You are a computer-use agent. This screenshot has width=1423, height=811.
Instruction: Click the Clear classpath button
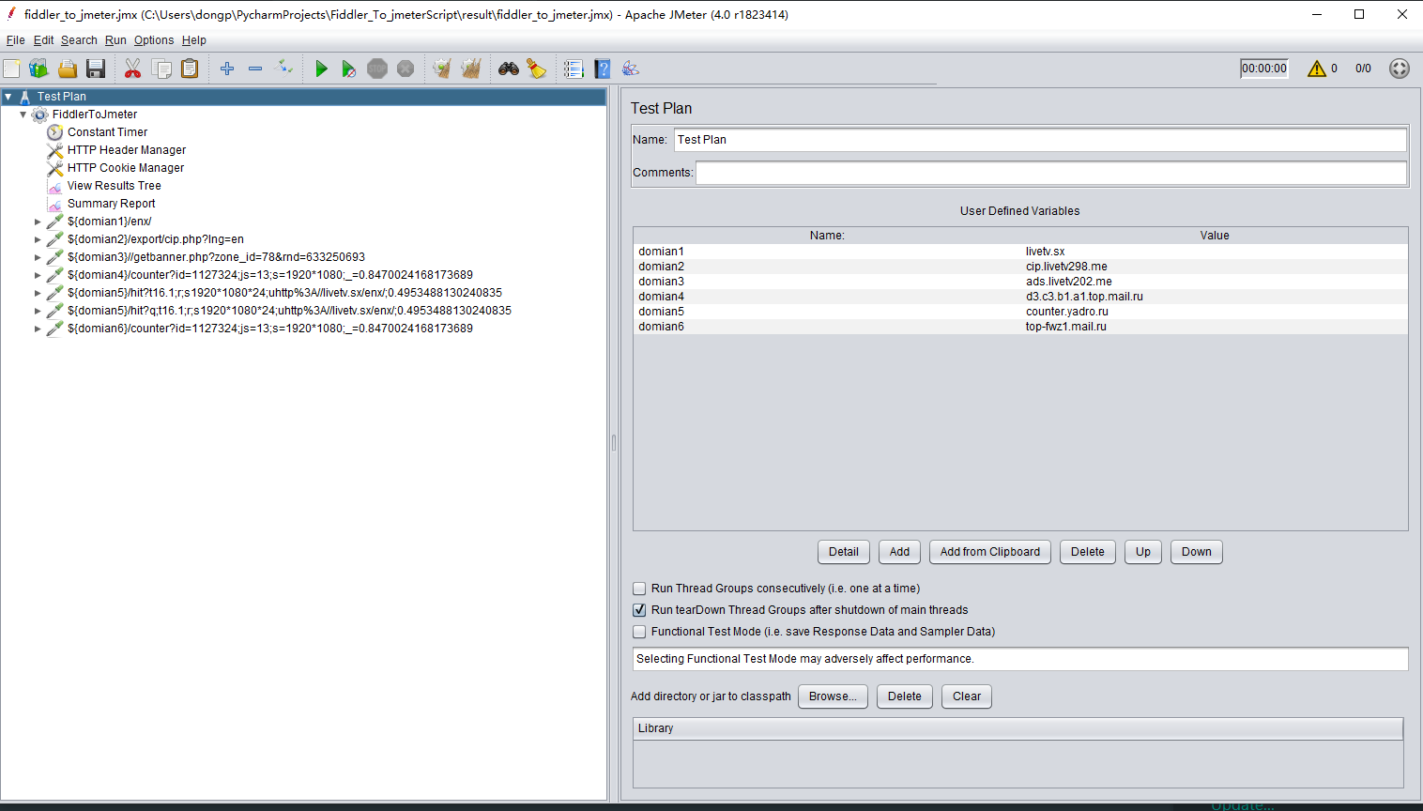click(967, 696)
